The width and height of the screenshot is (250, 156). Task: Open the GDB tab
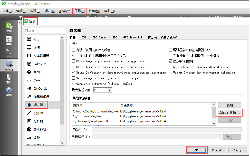tap(115, 37)
